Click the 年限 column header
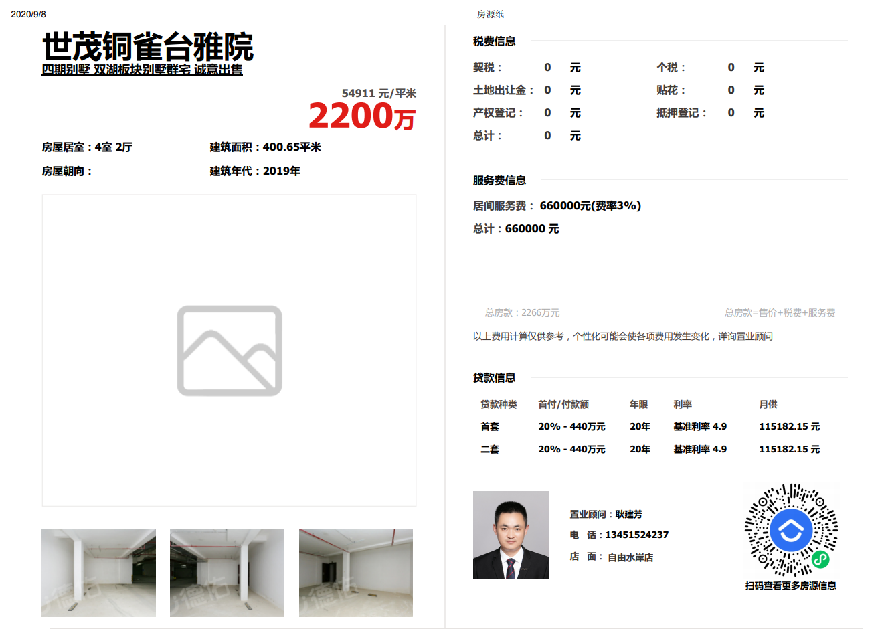Screen dimensions: 884x631 pyautogui.click(x=638, y=404)
